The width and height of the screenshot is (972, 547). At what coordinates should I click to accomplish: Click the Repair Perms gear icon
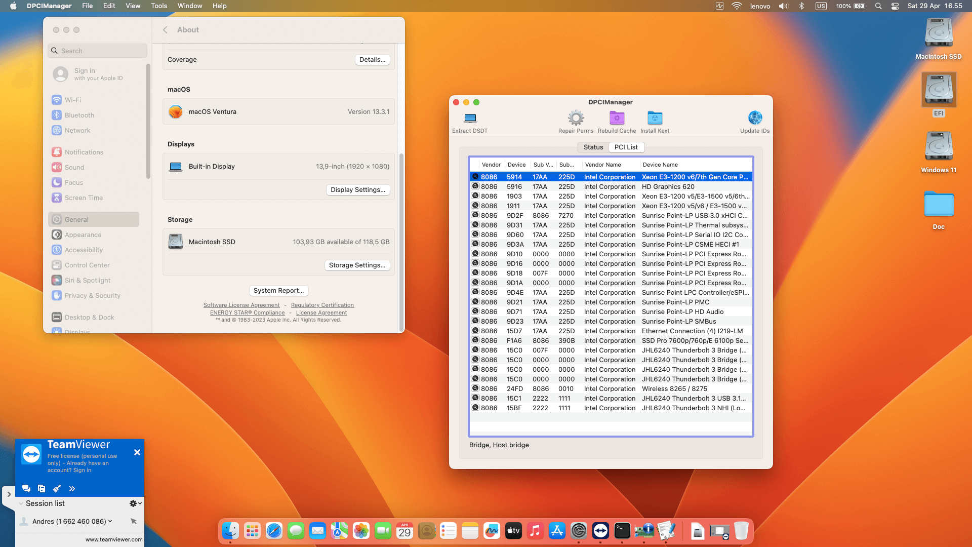coord(576,118)
